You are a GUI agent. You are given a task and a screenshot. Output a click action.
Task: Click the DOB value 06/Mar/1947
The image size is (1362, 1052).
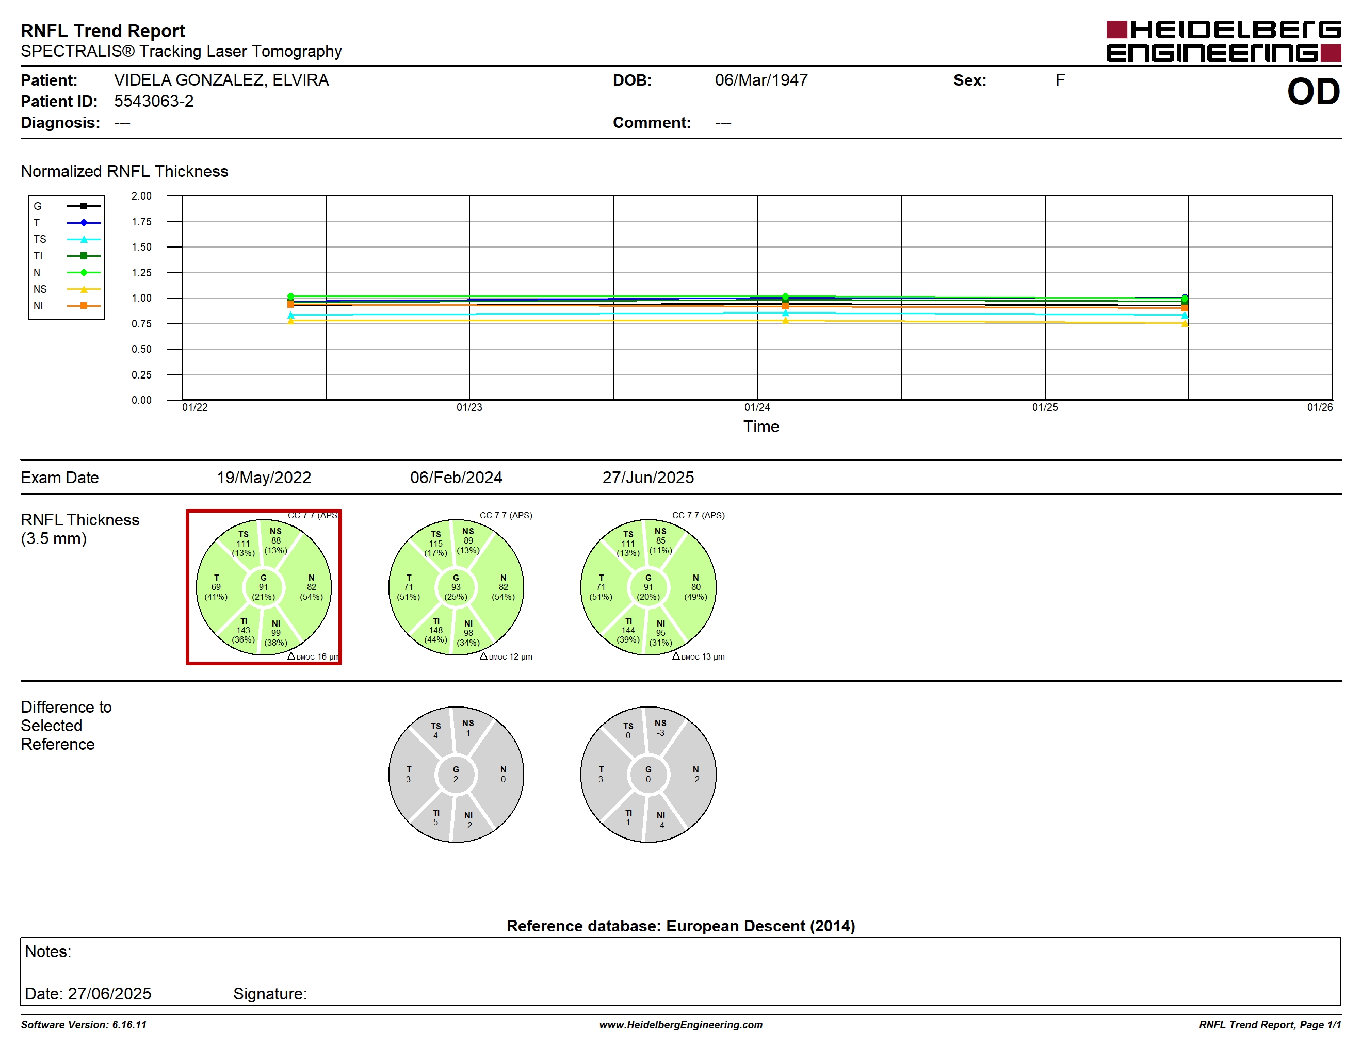(x=761, y=80)
